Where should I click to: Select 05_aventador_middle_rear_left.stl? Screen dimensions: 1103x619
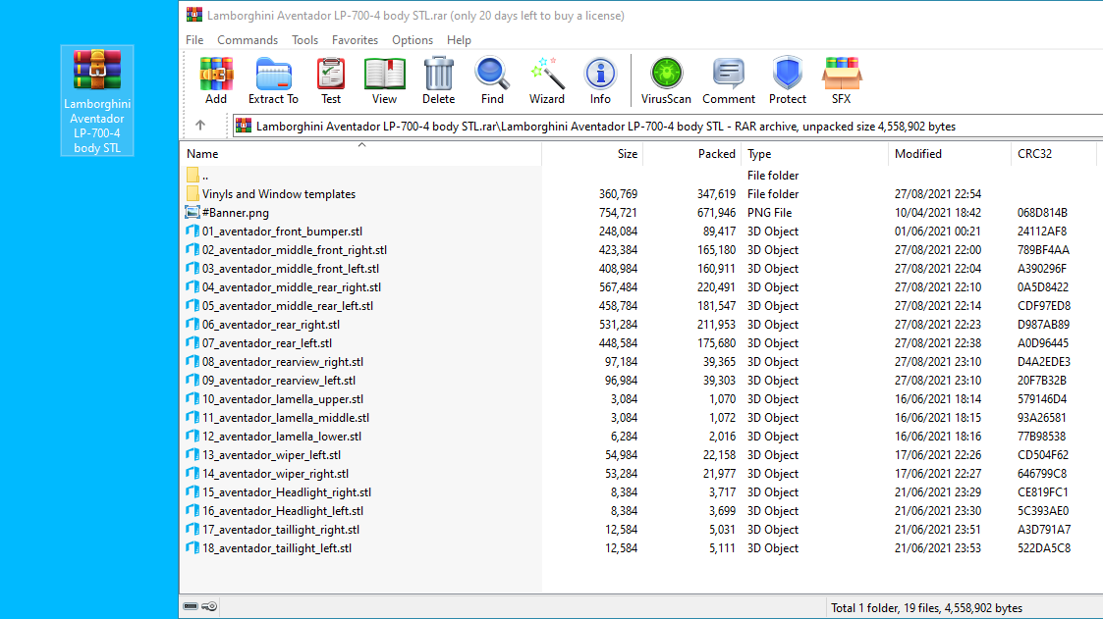(288, 306)
